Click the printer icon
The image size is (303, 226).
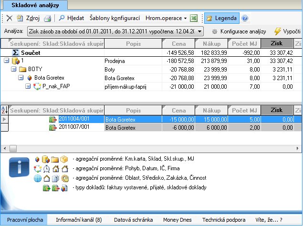pos(48,19)
